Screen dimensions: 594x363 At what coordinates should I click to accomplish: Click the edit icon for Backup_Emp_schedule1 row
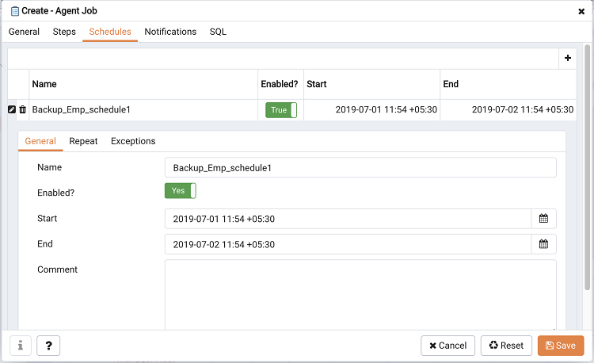[x=12, y=109]
